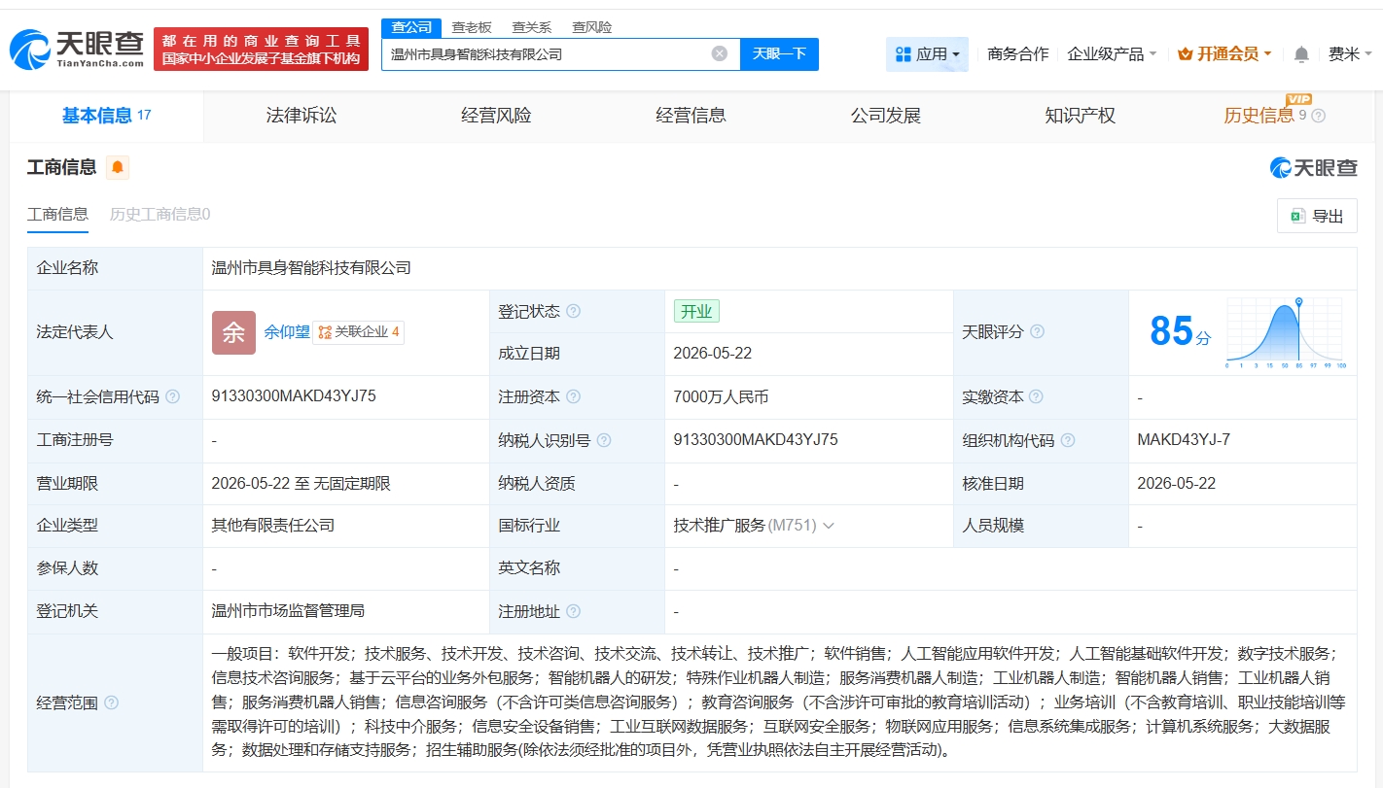Click the help icon next to 注册资本

pyautogui.click(x=574, y=396)
